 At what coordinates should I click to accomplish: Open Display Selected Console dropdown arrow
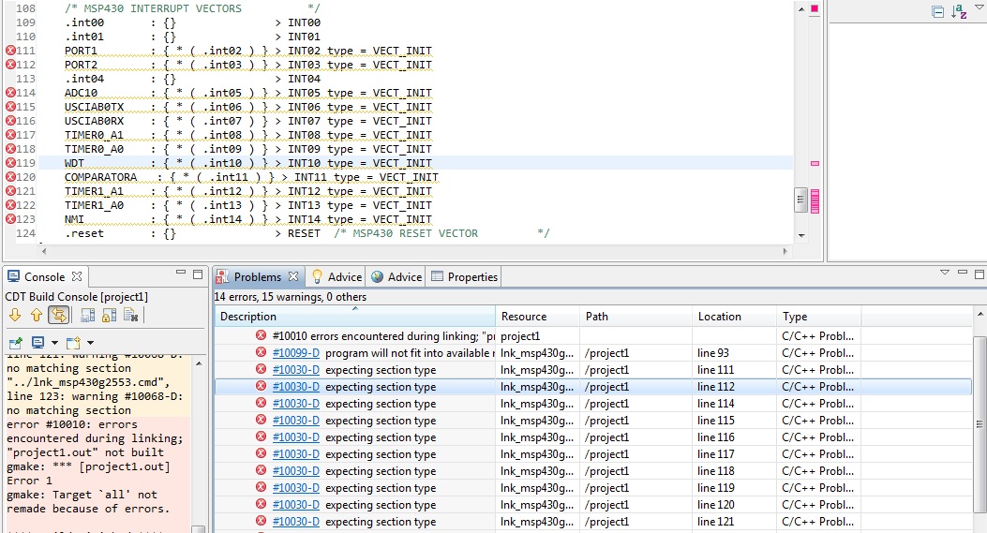coord(54,343)
